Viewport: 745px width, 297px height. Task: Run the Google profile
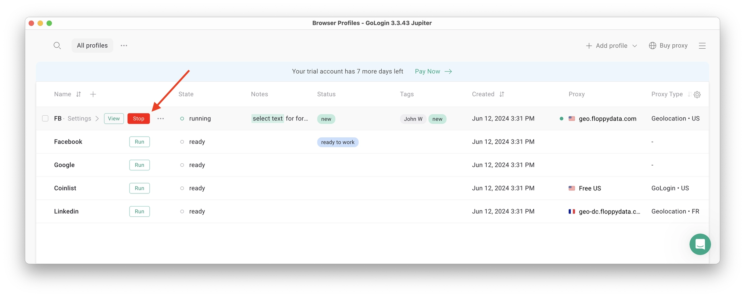point(139,165)
